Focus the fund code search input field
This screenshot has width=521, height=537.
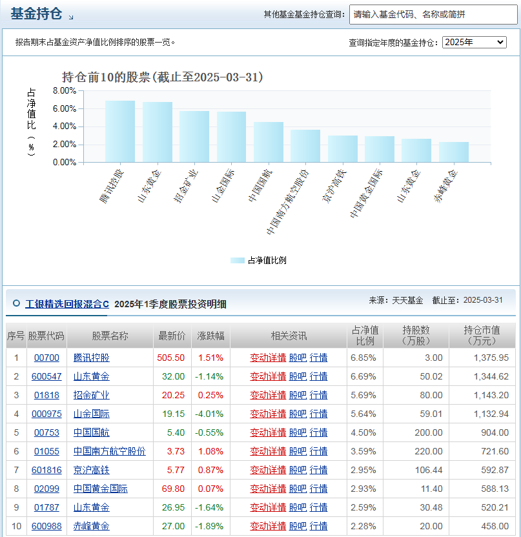[433, 14]
